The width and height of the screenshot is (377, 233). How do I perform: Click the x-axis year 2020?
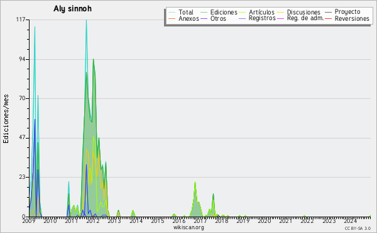point(265,221)
